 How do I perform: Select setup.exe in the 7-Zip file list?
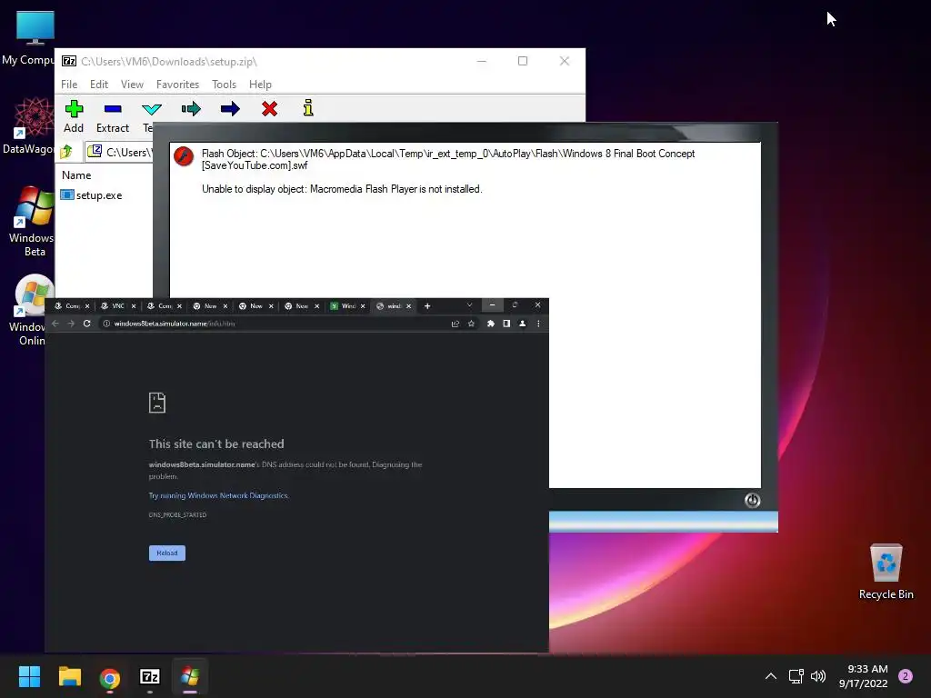tap(92, 195)
